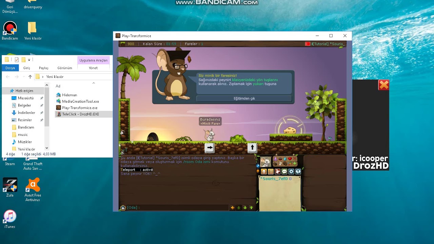Select the laugh emote face icon
Viewport: 434px width, 244px height.
pyautogui.click(x=280, y=159)
